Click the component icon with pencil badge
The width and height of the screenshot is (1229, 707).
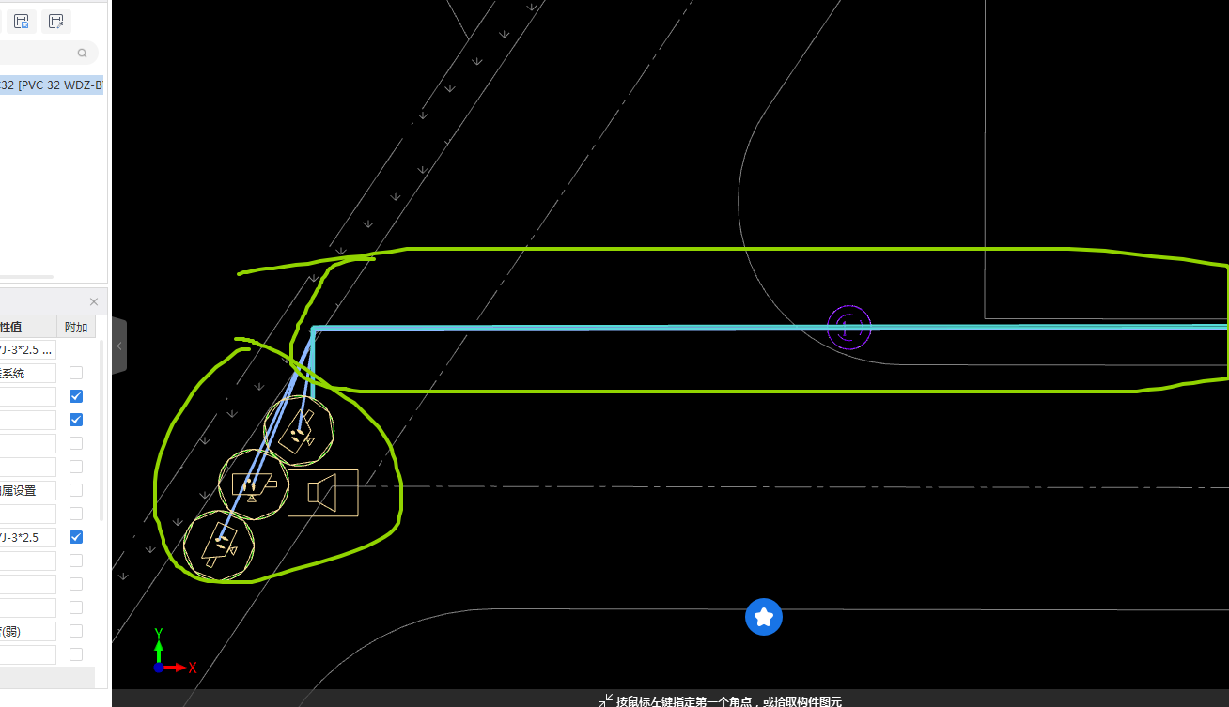(x=56, y=22)
